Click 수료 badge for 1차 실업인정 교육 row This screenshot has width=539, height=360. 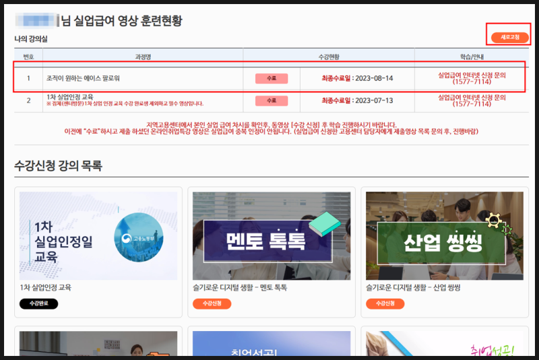point(272,100)
